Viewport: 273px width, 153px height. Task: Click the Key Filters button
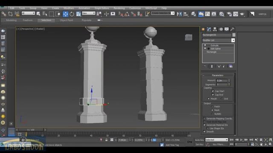219,144
